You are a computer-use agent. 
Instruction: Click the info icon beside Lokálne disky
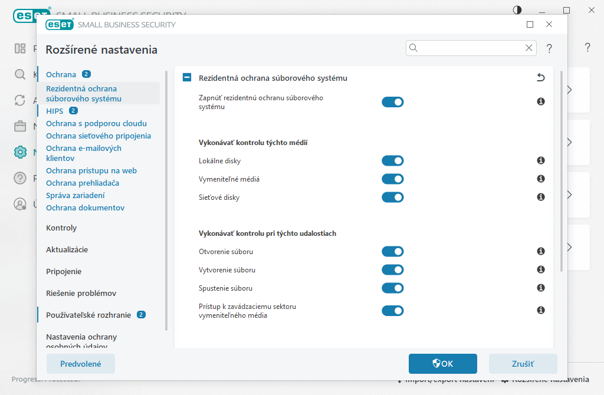540,160
